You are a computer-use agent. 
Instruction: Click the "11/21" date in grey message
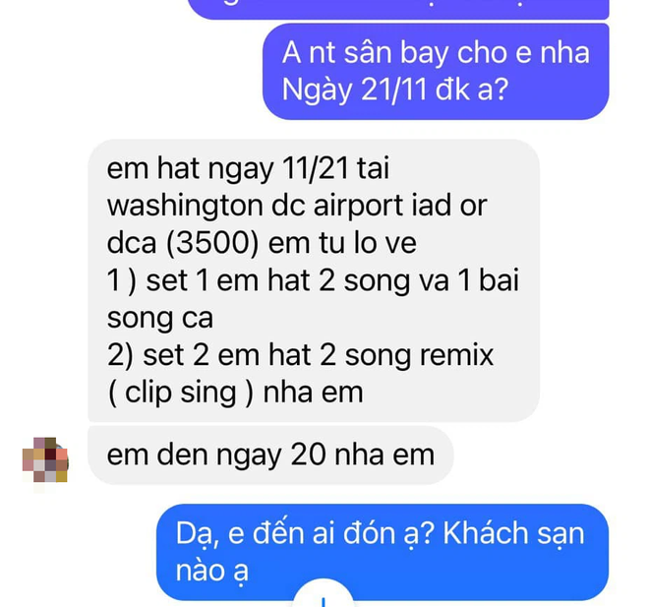pyautogui.click(x=316, y=168)
